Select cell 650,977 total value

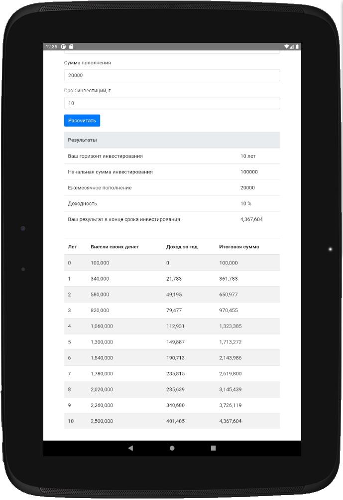(229, 295)
